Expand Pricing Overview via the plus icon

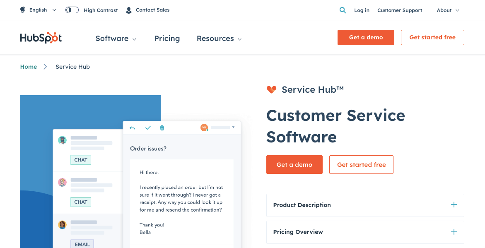click(454, 232)
